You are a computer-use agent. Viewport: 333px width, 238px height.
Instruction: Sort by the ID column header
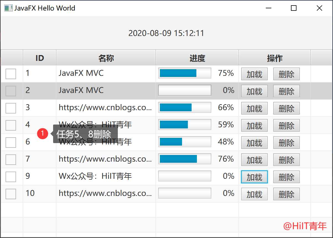40,58
